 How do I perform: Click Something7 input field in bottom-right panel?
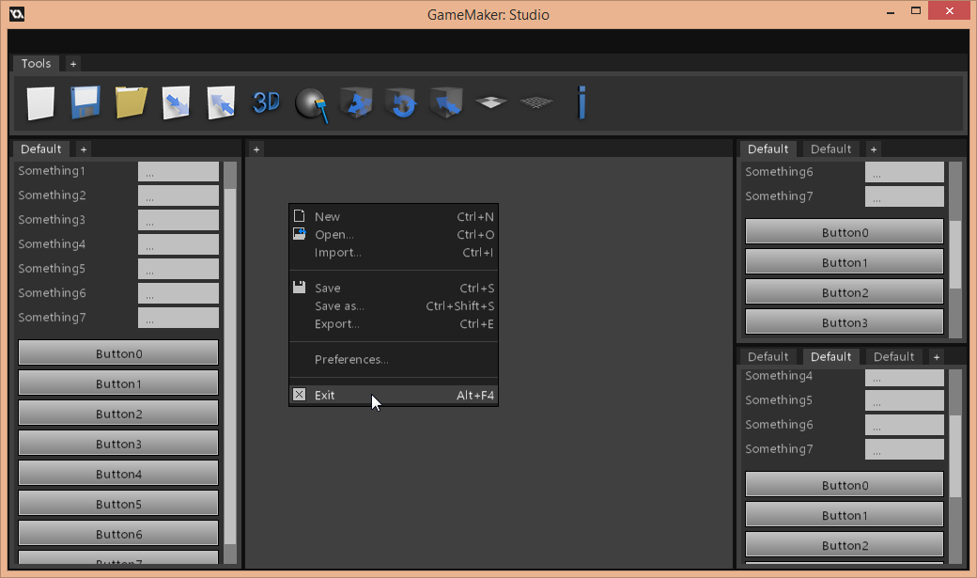coord(904,449)
